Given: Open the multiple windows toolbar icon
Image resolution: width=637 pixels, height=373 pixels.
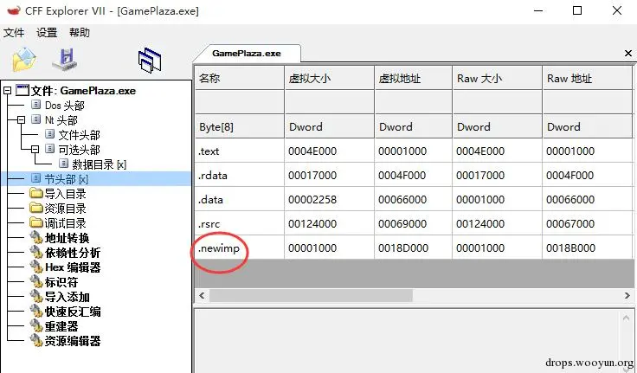Looking at the screenshot, I should coord(150,60).
